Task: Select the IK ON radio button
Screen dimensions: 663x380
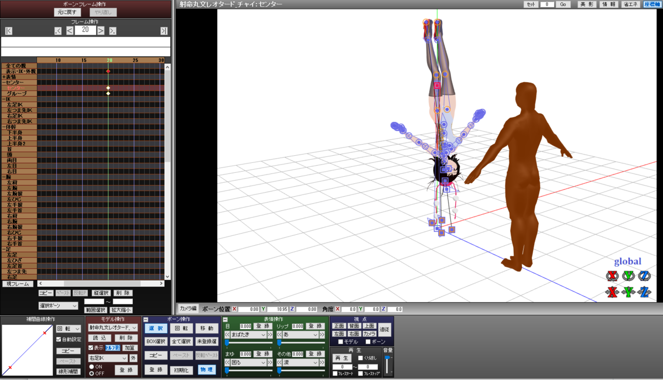Action: (91, 367)
